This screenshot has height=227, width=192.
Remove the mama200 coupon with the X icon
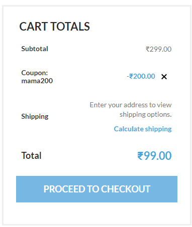tap(164, 77)
